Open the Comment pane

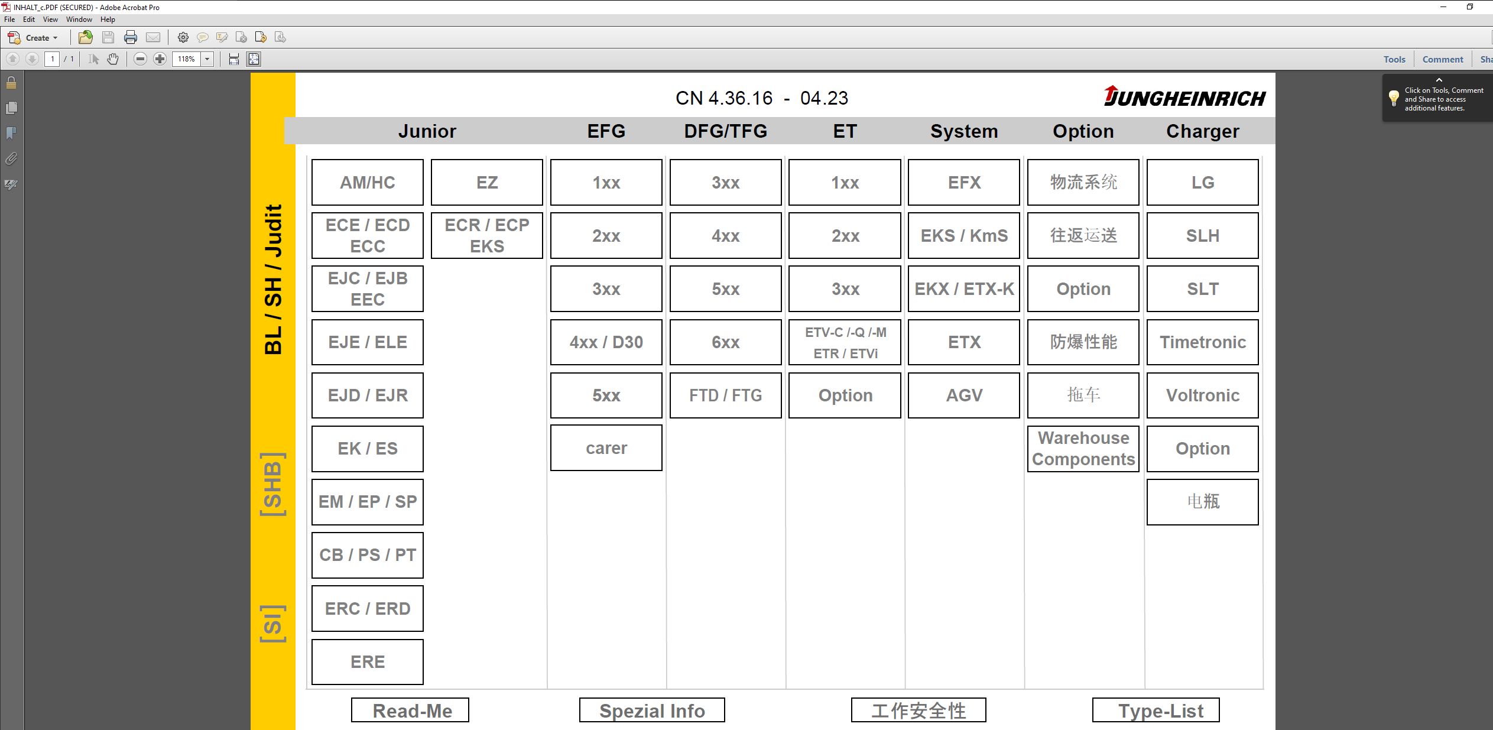pos(1443,59)
